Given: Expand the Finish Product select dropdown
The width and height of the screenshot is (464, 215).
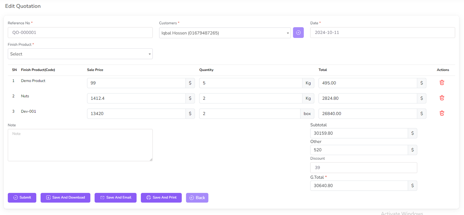Looking at the screenshot, I should click(x=80, y=54).
